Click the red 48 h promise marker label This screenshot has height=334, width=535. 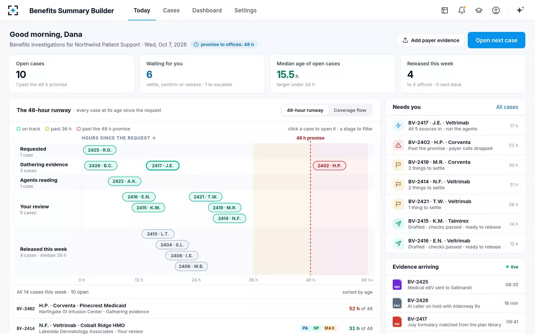(310, 138)
